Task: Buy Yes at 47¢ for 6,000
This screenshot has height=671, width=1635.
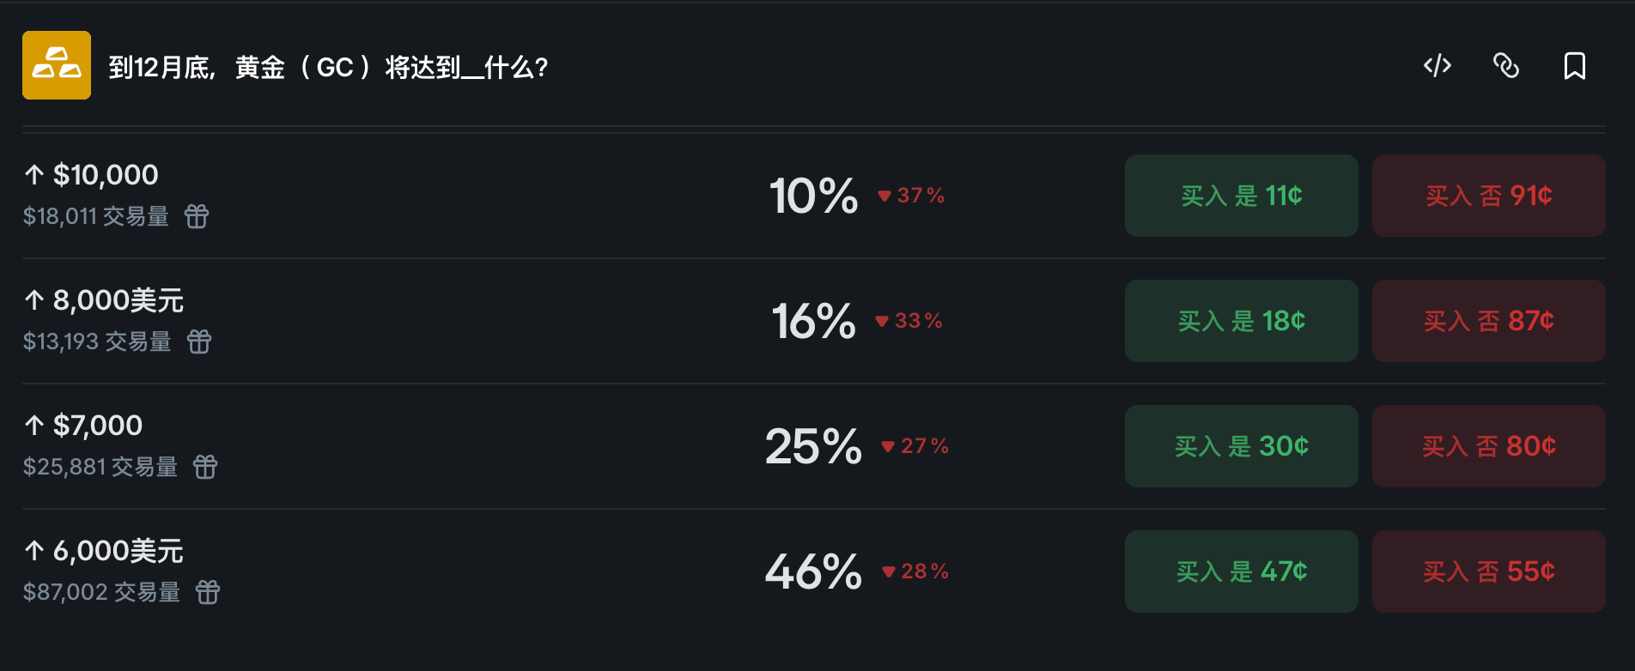Action: 1241,571
